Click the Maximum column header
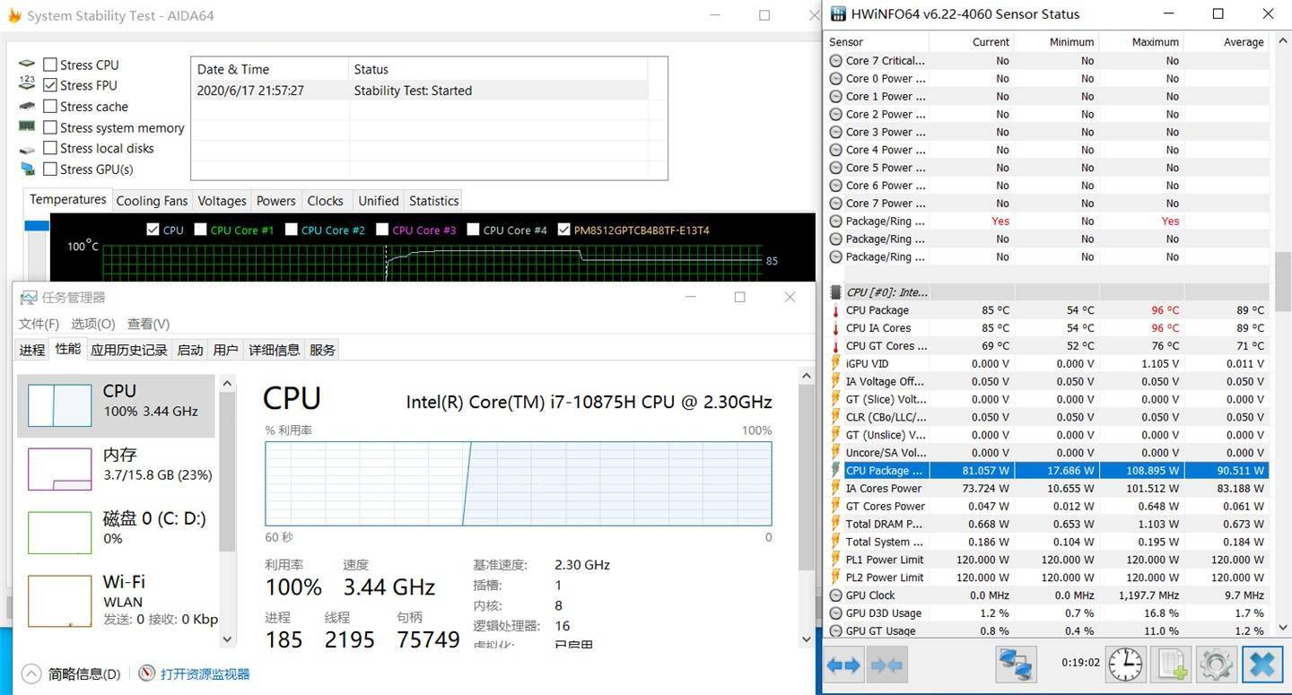Screen dimensions: 1292x695 (1141, 42)
